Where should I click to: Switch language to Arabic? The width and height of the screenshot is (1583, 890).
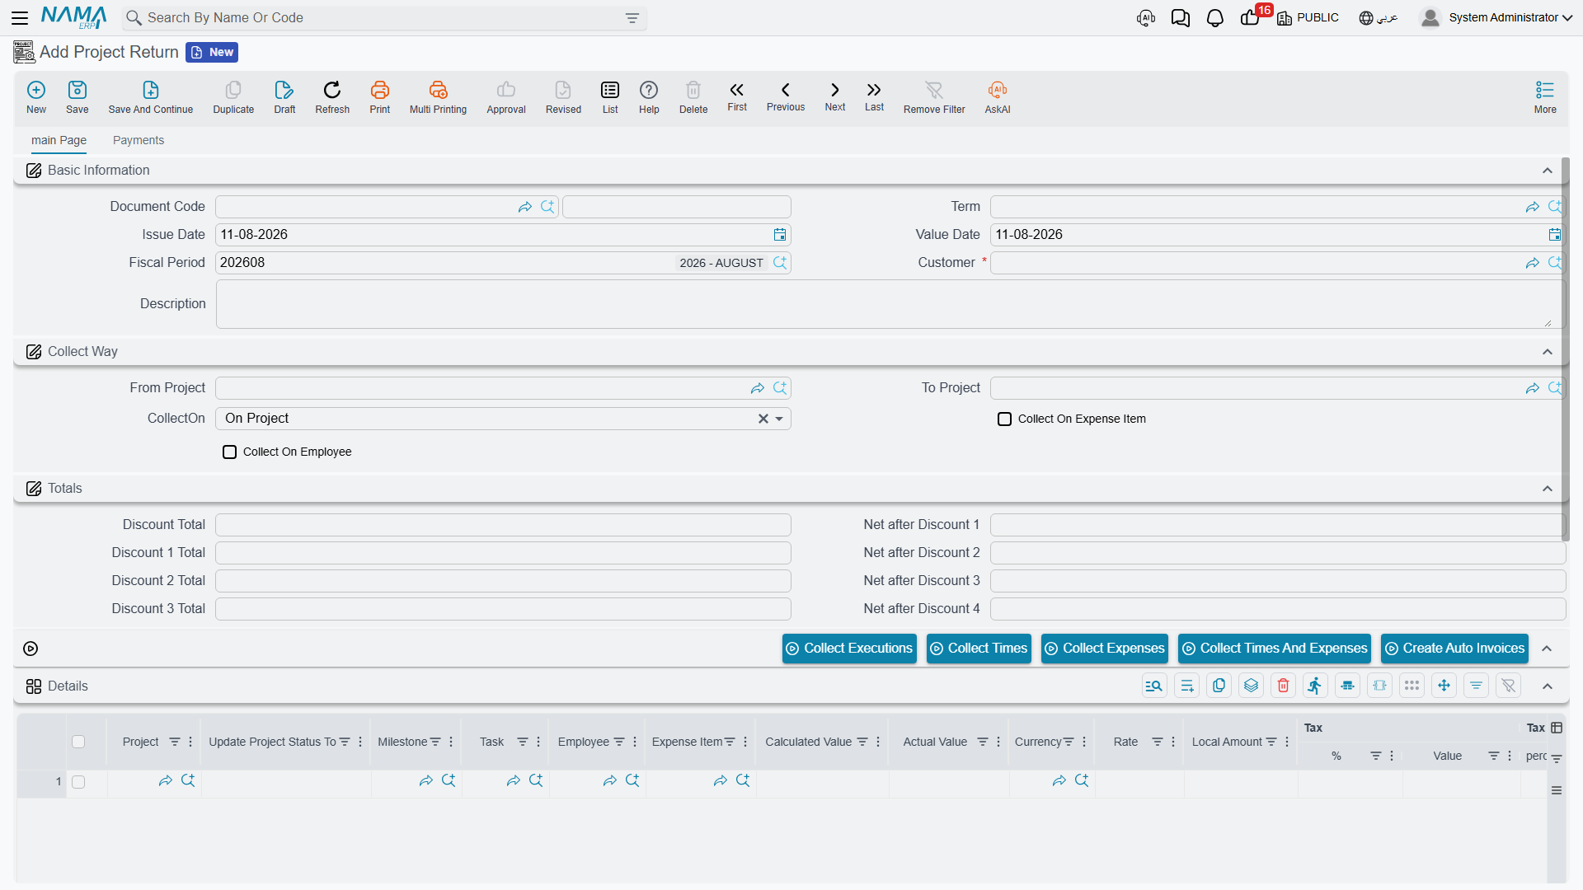click(1379, 18)
